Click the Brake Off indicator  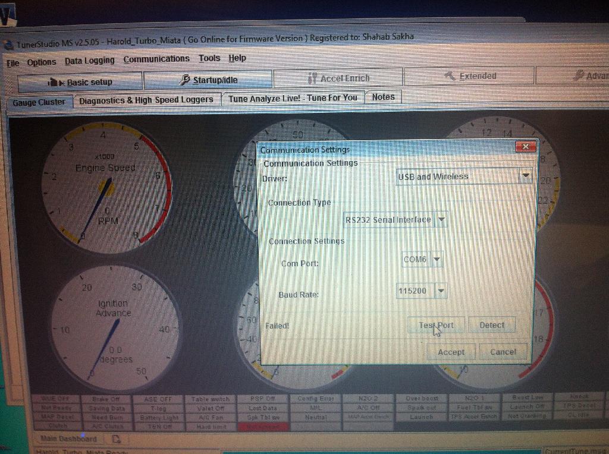tap(106, 399)
